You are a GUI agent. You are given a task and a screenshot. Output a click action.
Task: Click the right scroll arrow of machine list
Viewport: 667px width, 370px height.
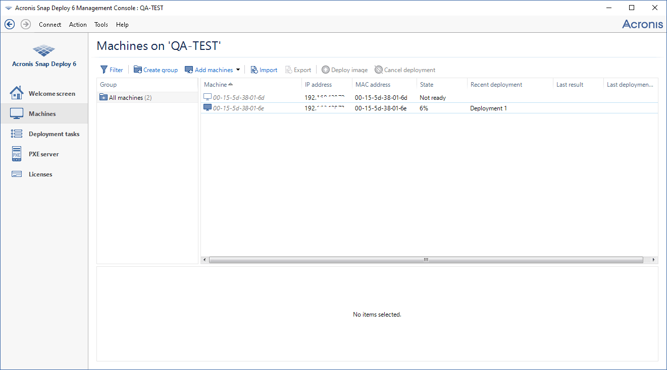pyautogui.click(x=654, y=260)
